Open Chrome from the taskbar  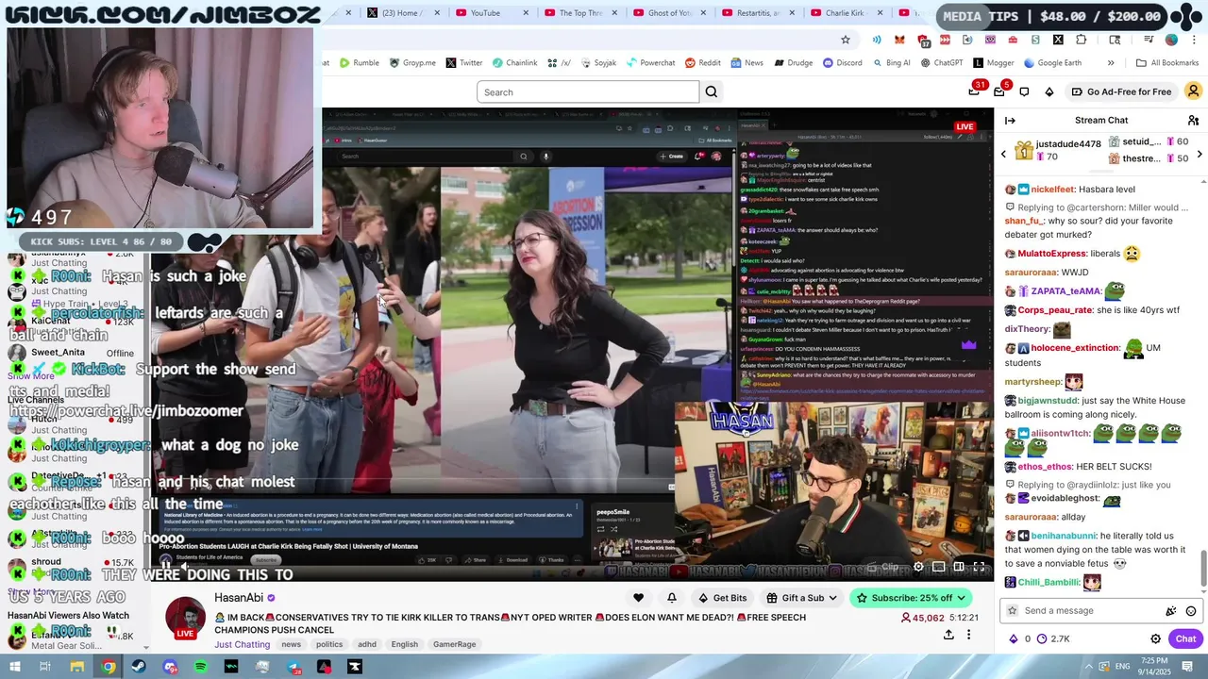109,667
